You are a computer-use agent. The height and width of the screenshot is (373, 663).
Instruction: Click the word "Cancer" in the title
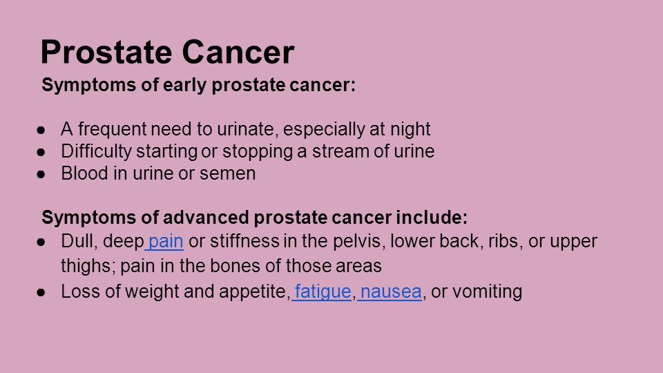pos(238,52)
